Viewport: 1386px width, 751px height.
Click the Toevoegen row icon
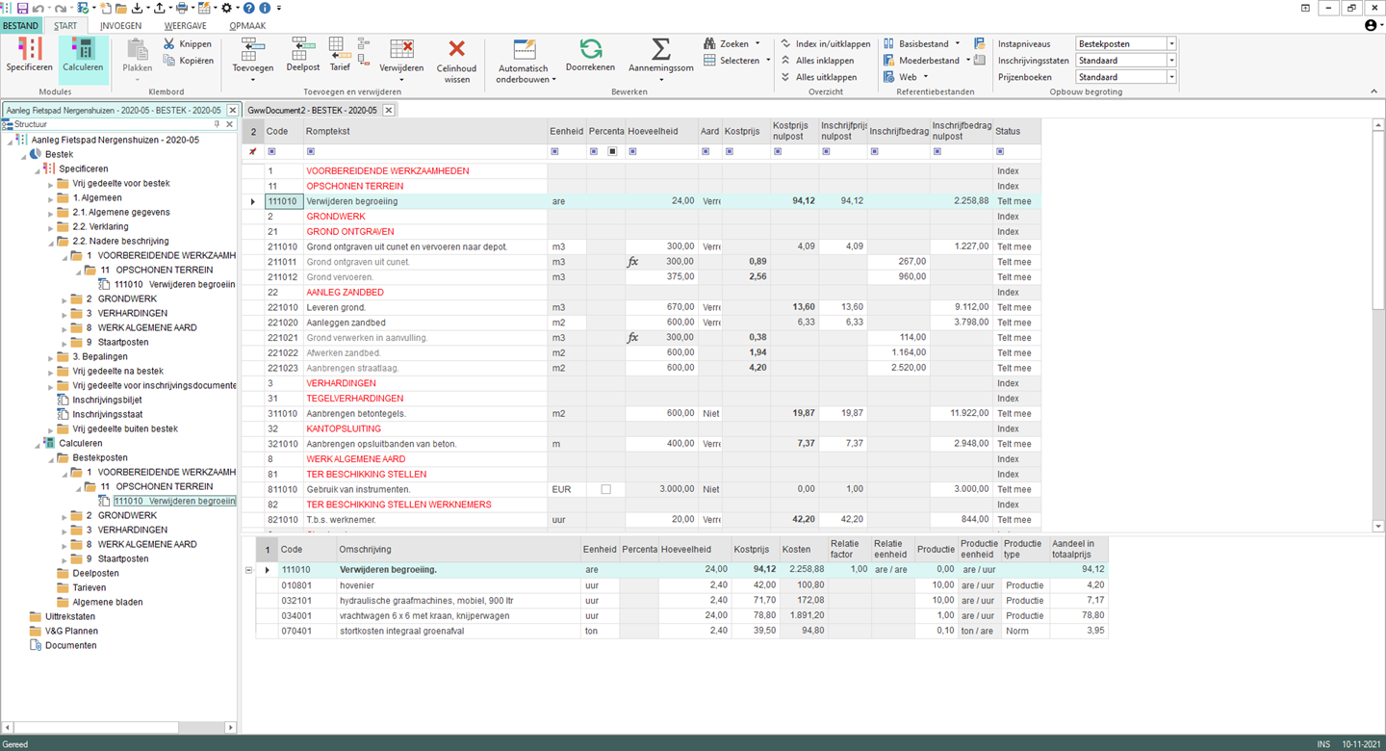point(253,48)
